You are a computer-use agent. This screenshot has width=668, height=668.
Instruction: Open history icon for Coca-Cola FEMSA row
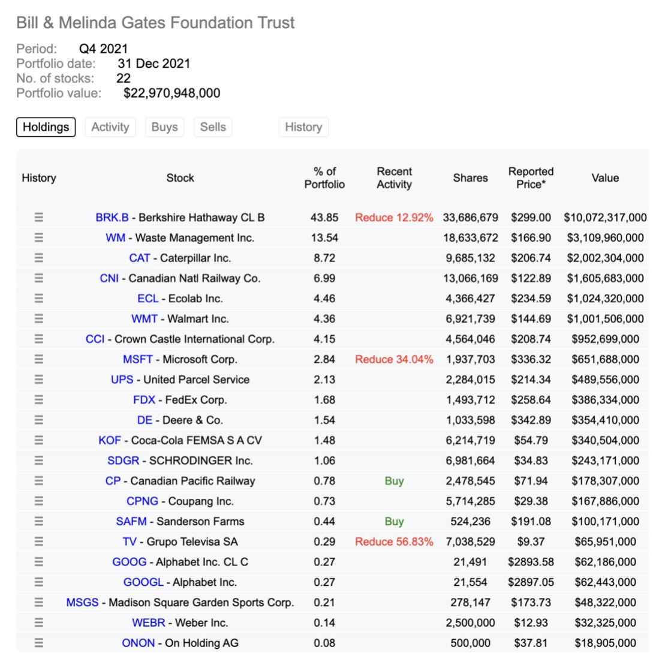(39, 440)
